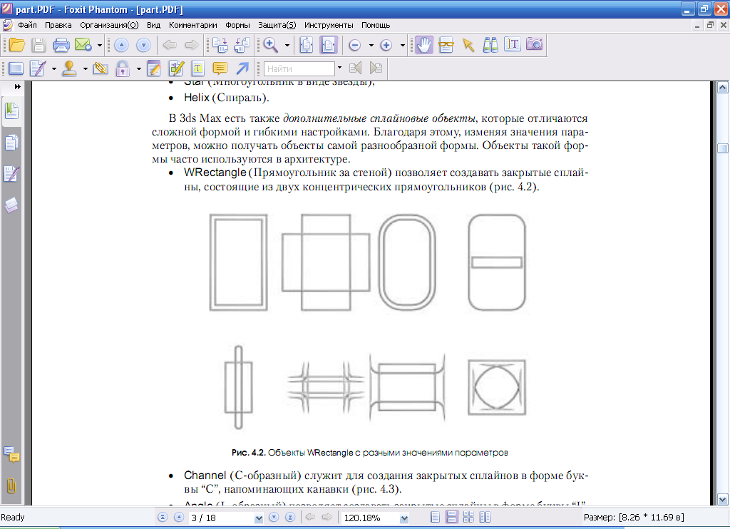
Task: Go to previous page blue up button
Action: [x=121, y=45]
